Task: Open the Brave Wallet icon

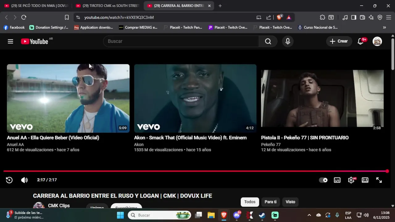Action: click(362, 17)
